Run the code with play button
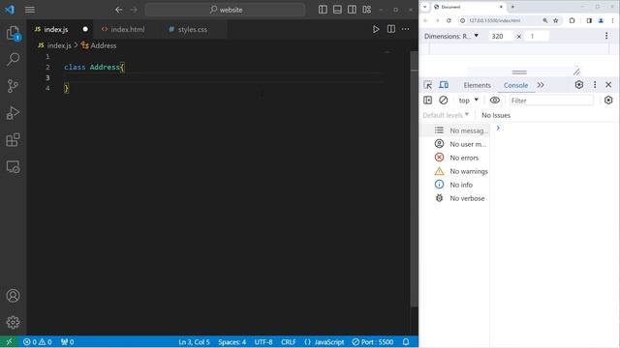The image size is (620, 348). [x=376, y=29]
